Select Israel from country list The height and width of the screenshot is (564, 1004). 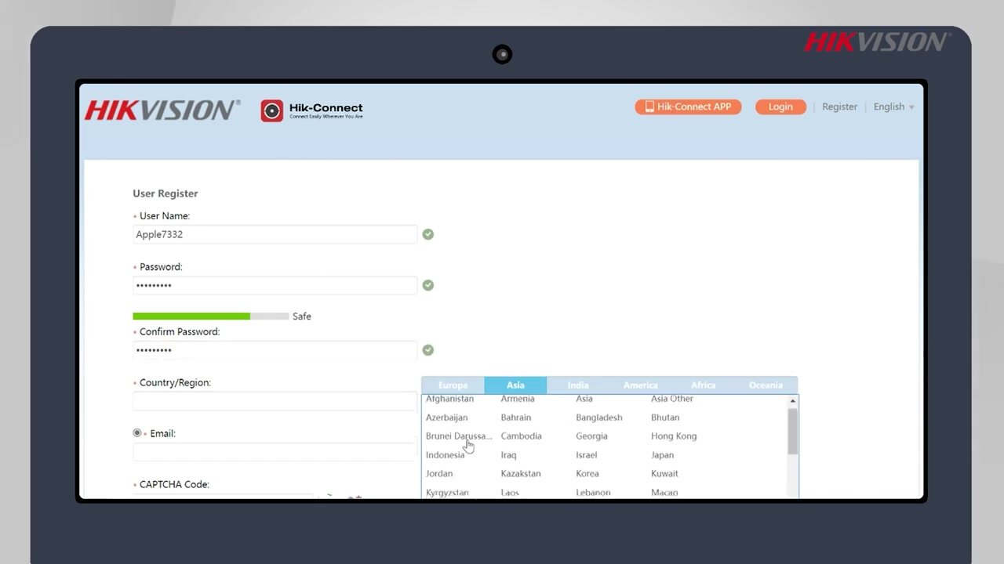587,455
